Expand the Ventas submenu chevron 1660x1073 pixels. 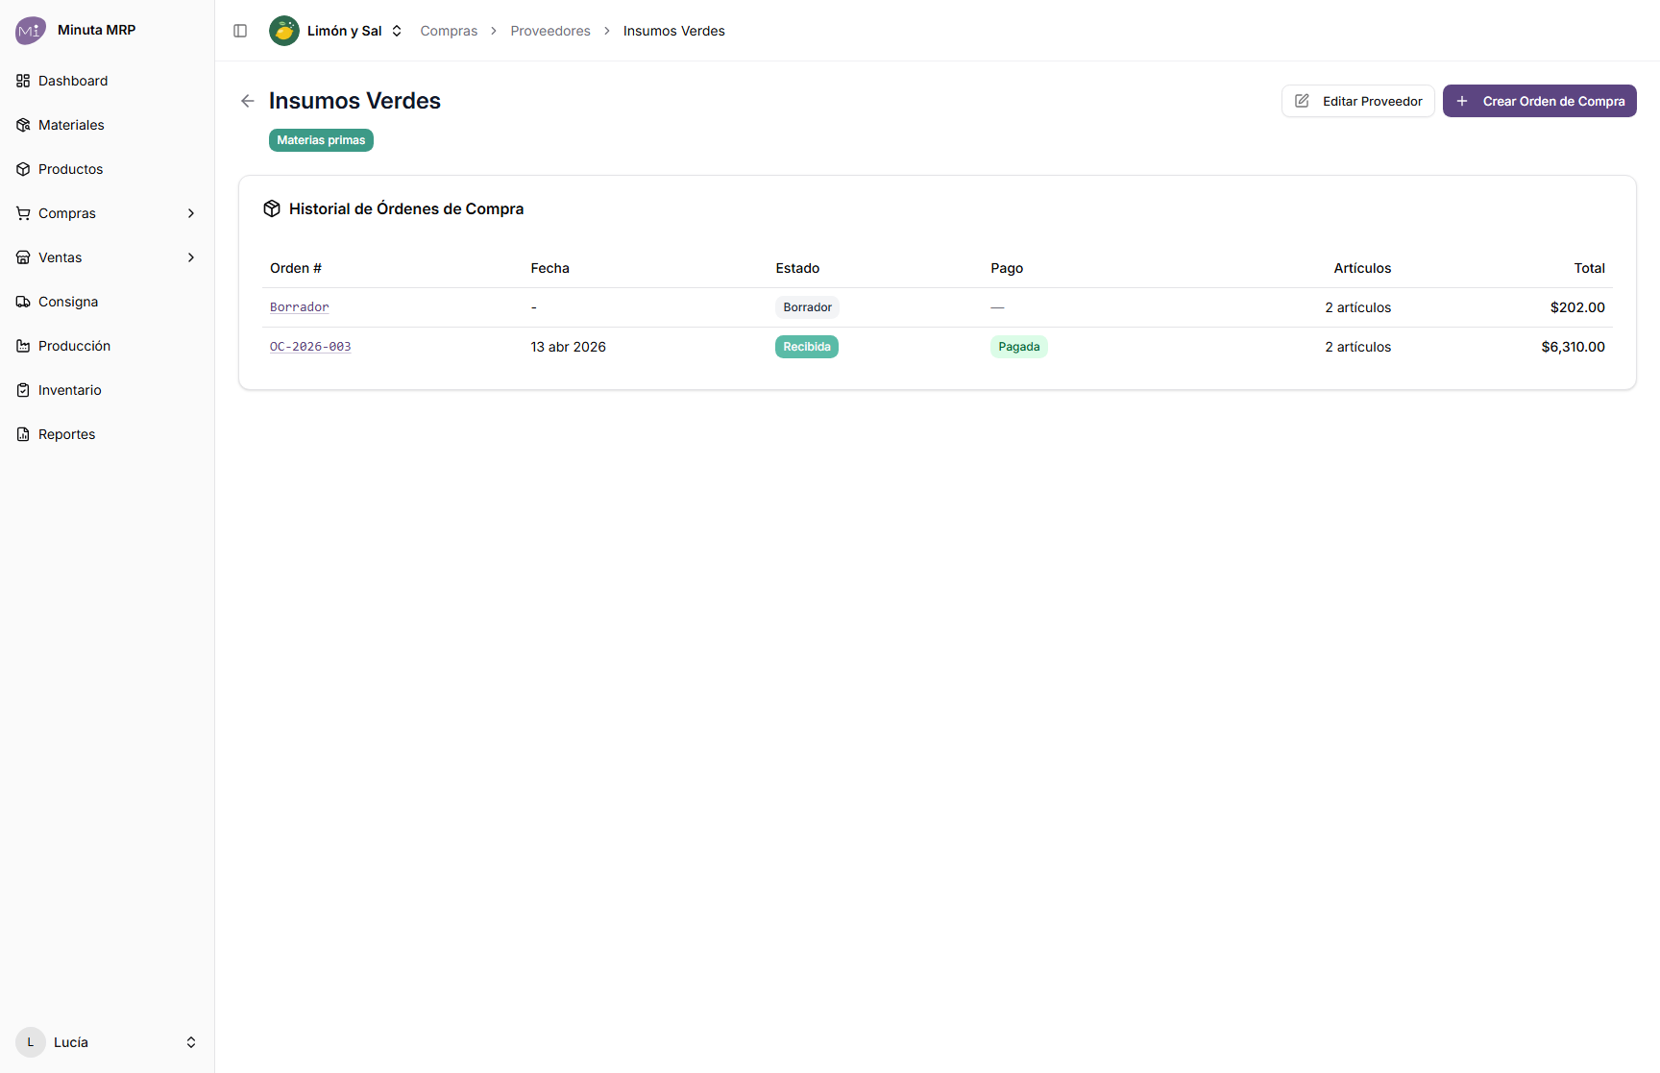(191, 257)
